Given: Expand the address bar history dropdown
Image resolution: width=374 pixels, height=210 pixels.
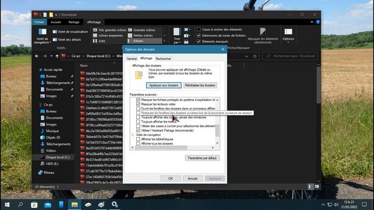Looking at the screenshot, I should pos(247,56).
